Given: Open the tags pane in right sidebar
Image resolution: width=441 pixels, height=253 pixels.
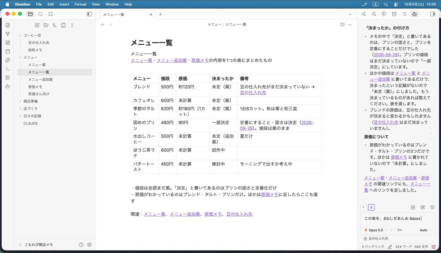Looking at the screenshot, I should pyautogui.click(x=384, y=14).
